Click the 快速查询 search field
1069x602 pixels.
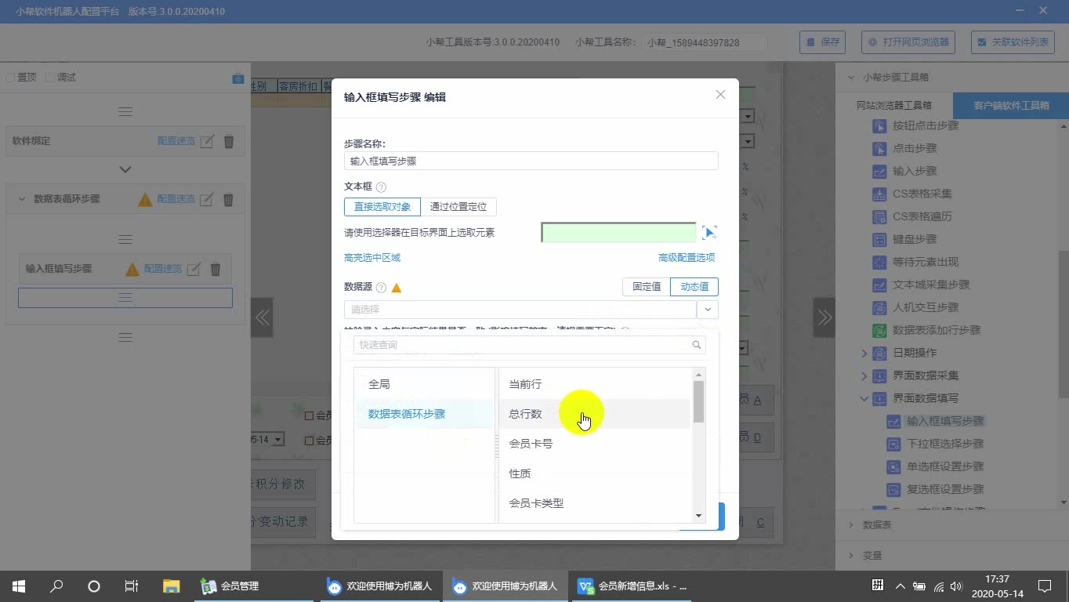click(x=530, y=345)
